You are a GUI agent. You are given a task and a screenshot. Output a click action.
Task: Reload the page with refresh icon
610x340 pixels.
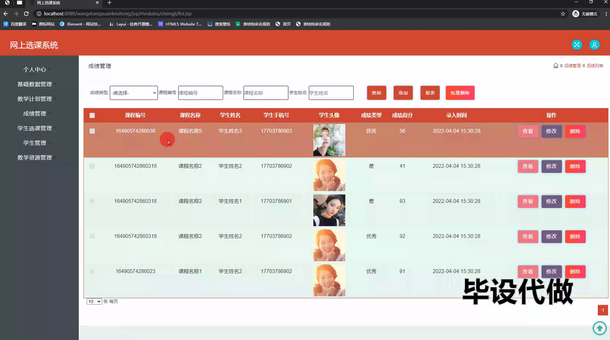[x=26, y=14]
